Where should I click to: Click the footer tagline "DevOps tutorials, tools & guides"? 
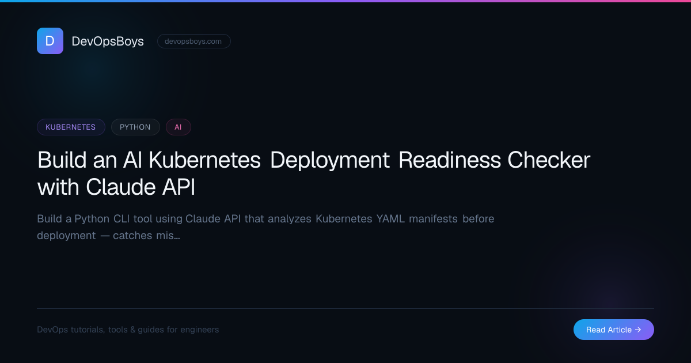pyautogui.click(x=128, y=330)
